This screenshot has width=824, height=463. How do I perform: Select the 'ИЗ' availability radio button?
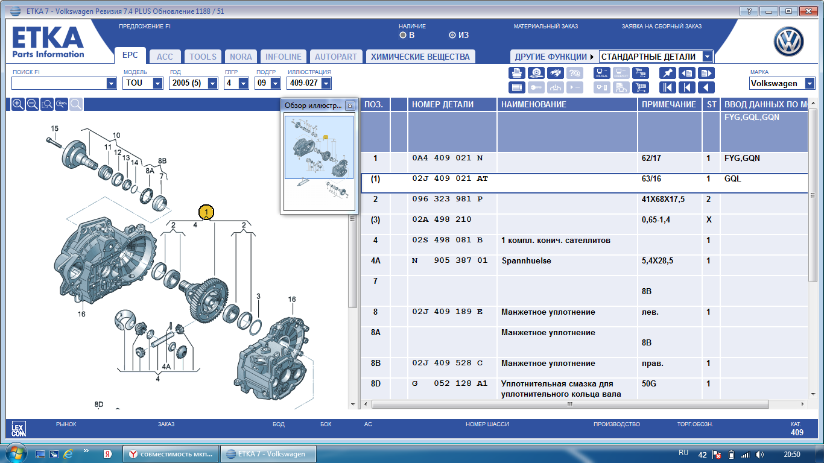point(452,35)
